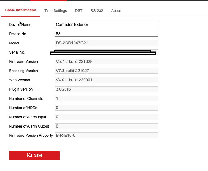Select the Plugin Version field 3.0.7.16
This screenshot has height=171, width=208.
pyautogui.click(x=106, y=89)
